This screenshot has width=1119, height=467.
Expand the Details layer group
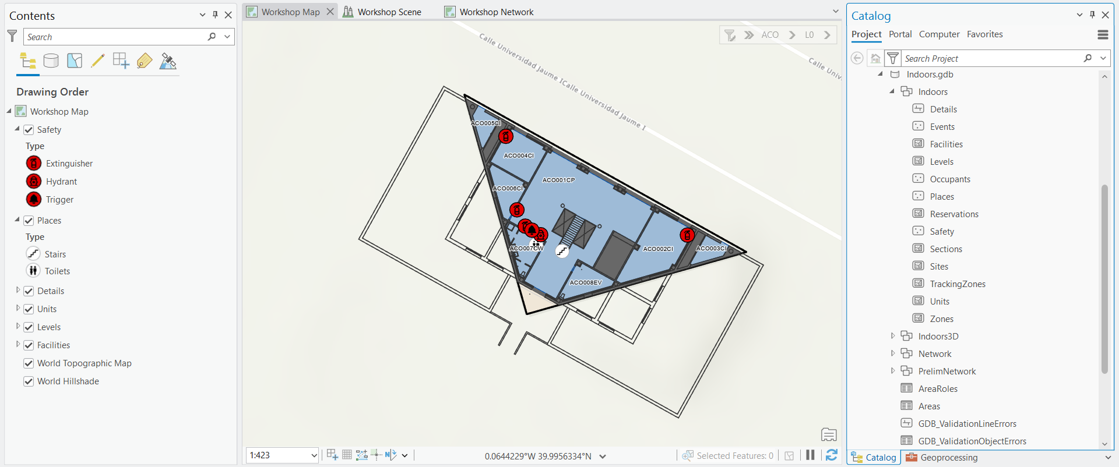[17, 291]
